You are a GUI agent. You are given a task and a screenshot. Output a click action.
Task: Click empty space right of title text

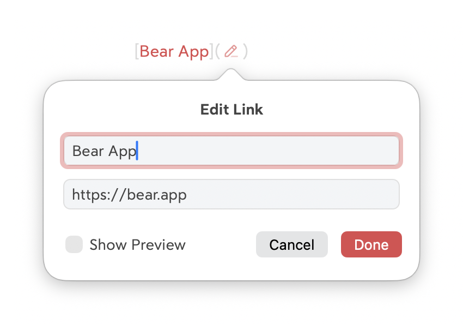tap(272, 151)
